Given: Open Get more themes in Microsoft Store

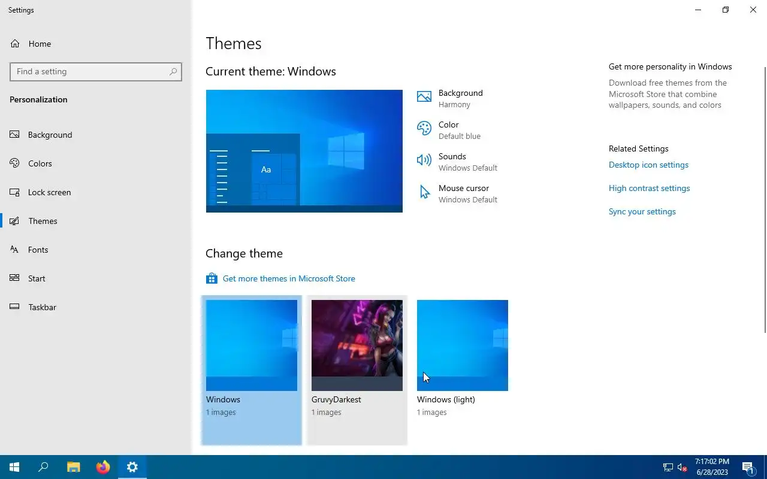Looking at the screenshot, I should coord(289,278).
